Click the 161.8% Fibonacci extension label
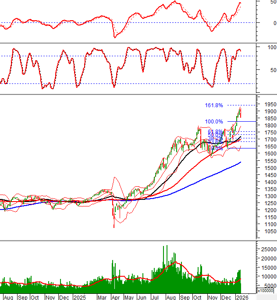Image resolution: width=277 pixels, height=300 pixels. click(x=214, y=105)
